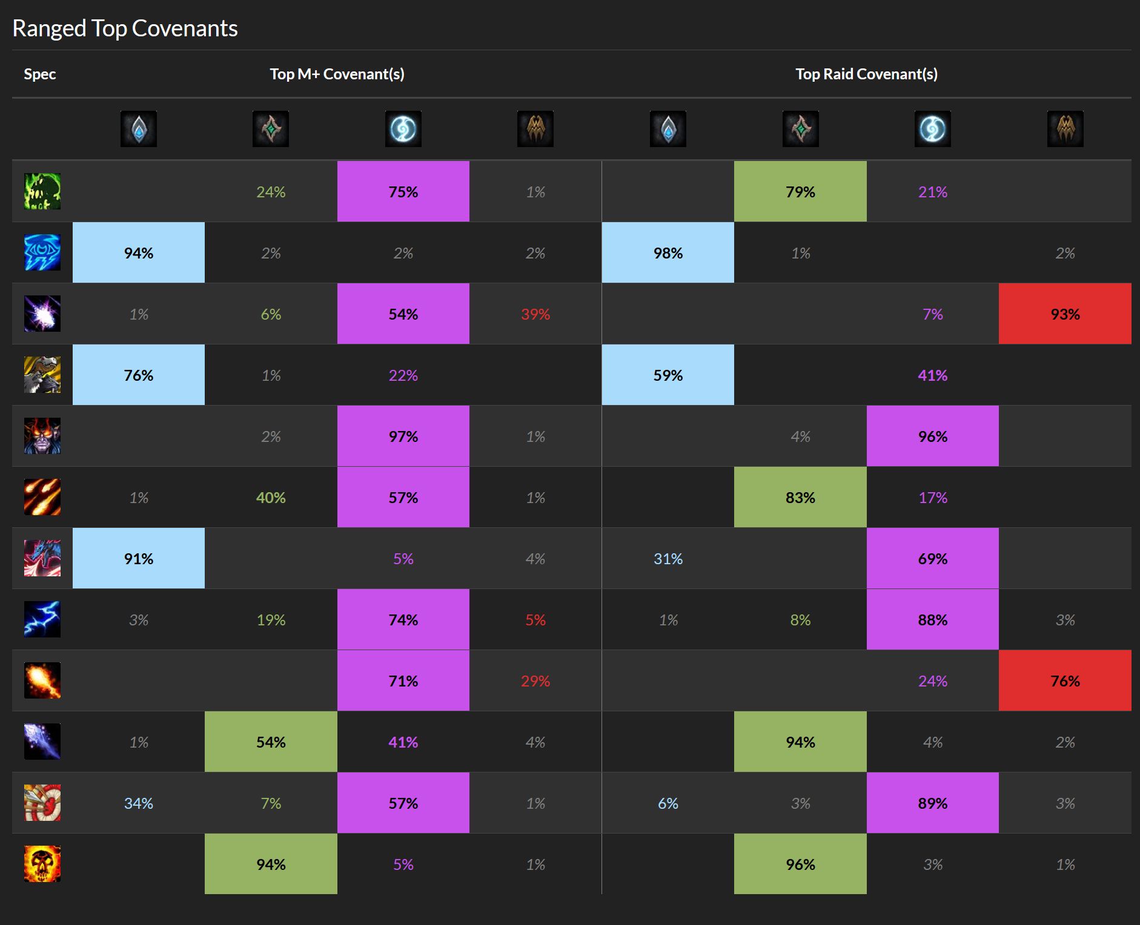The height and width of the screenshot is (925, 1140).
Task: Open the demon-faced spec icon row
Action: tap(42, 436)
